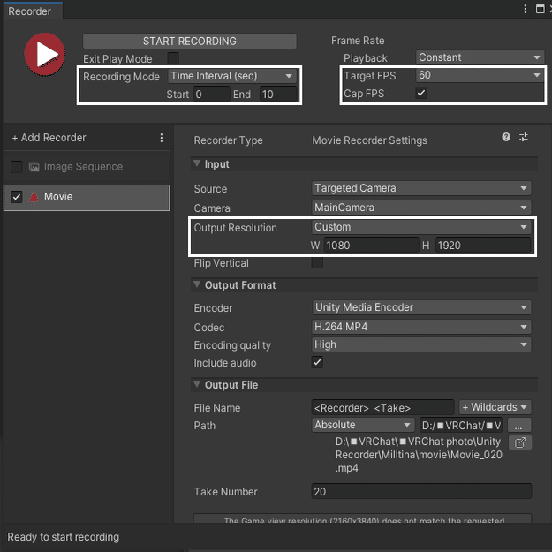Viewport: 552px width, 552px height.
Task: Collapse the Output Format section
Action: [197, 284]
